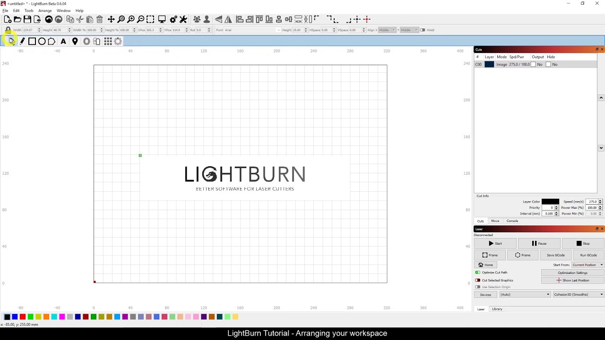605x340 pixels.
Task: Select the Ellipse drawing tool
Action: click(x=42, y=42)
